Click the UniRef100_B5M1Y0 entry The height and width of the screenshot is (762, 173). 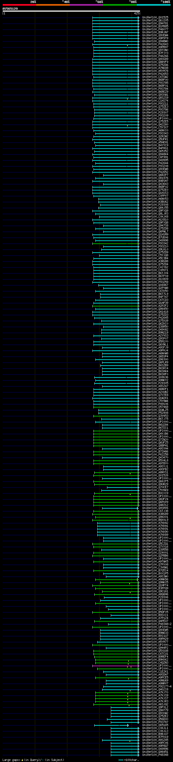[155, 342]
